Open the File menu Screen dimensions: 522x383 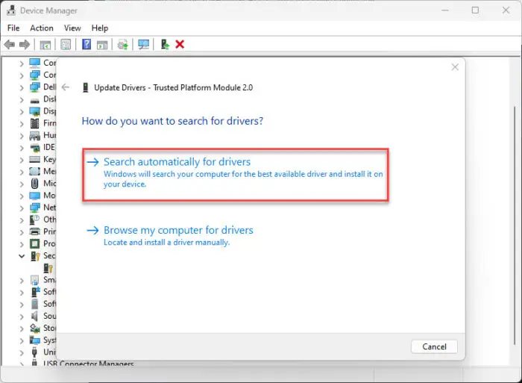click(x=13, y=28)
